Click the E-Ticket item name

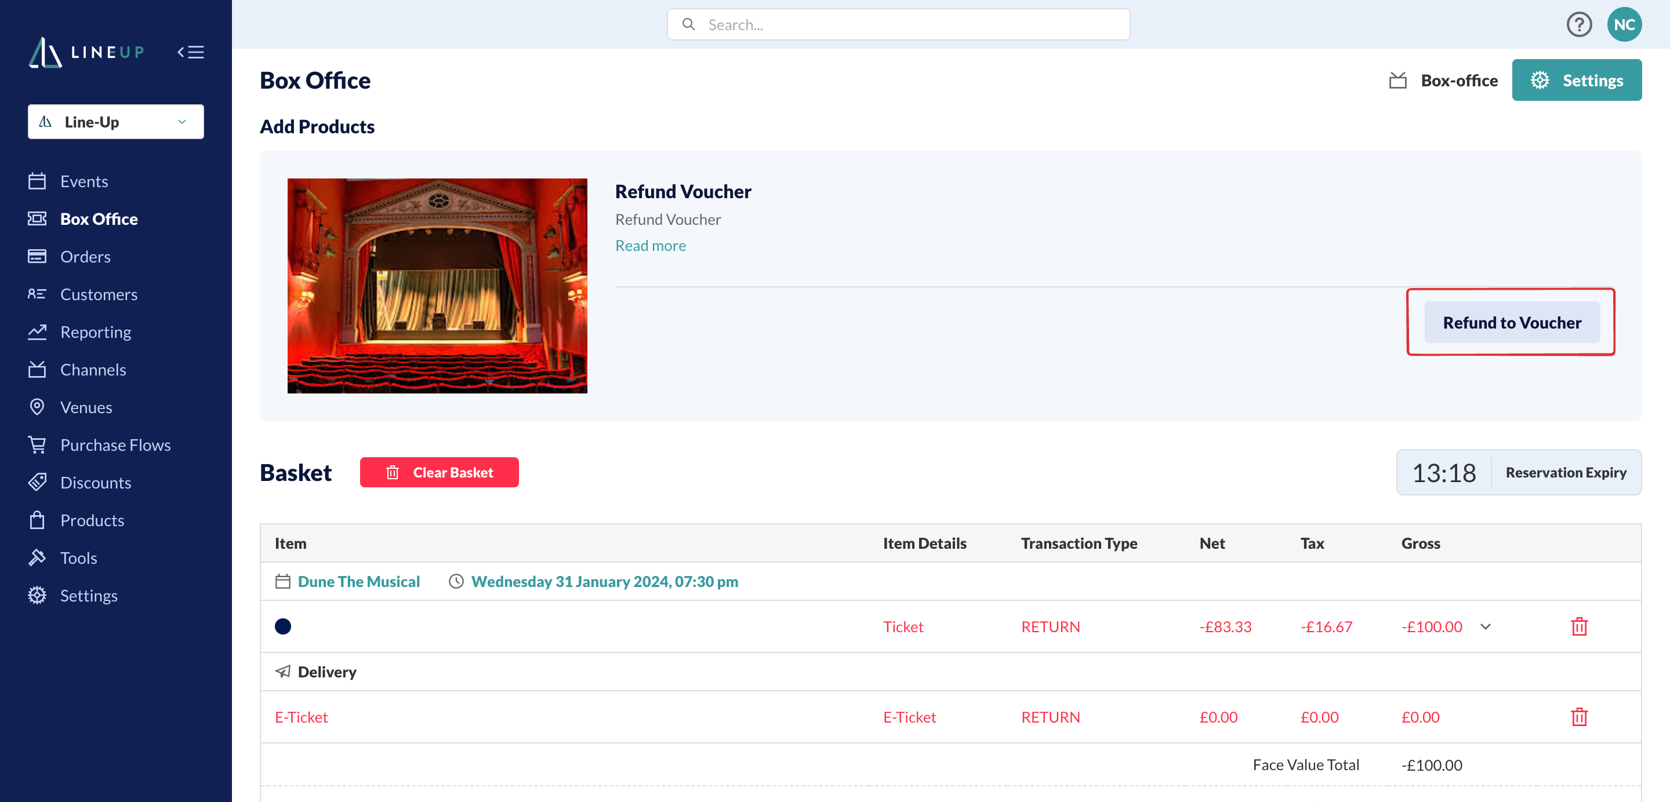(x=301, y=716)
